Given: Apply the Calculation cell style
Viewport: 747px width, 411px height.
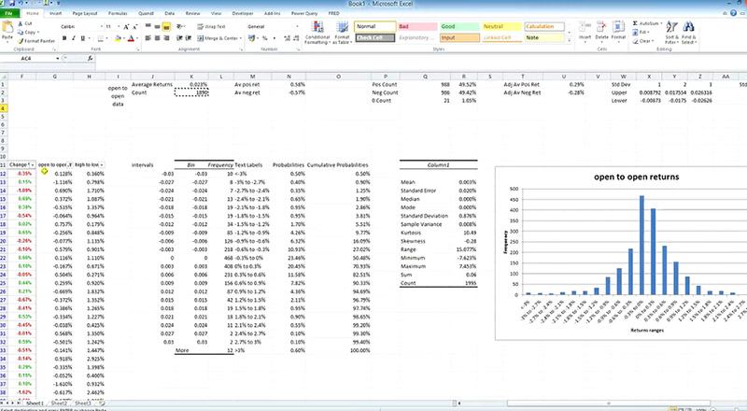Looking at the screenshot, I should coord(544,27).
